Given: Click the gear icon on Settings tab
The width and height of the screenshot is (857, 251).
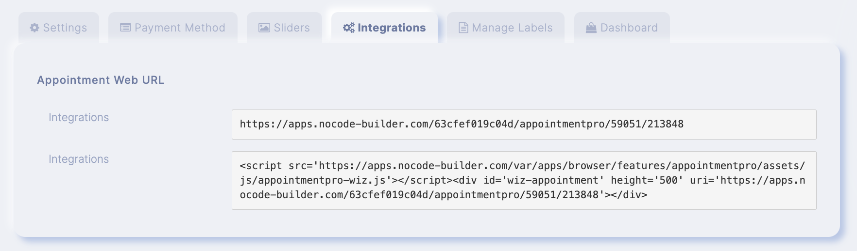Looking at the screenshot, I should tap(34, 28).
